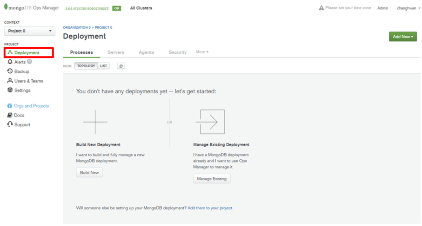The image size is (422, 226).
Task: Click the Backup clock icon
Action: pyautogui.click(x=10, y=71)
